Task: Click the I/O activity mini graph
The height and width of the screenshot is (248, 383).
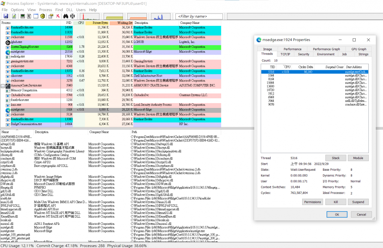Action: click(x=160, y=16)
